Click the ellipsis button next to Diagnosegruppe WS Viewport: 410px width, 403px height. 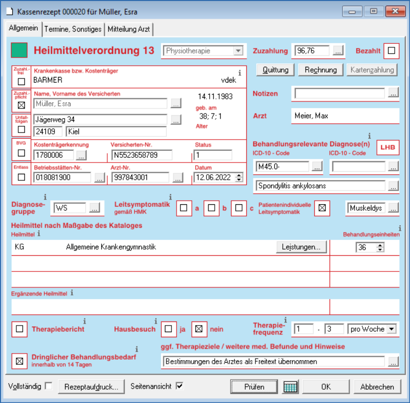point(95,207)
